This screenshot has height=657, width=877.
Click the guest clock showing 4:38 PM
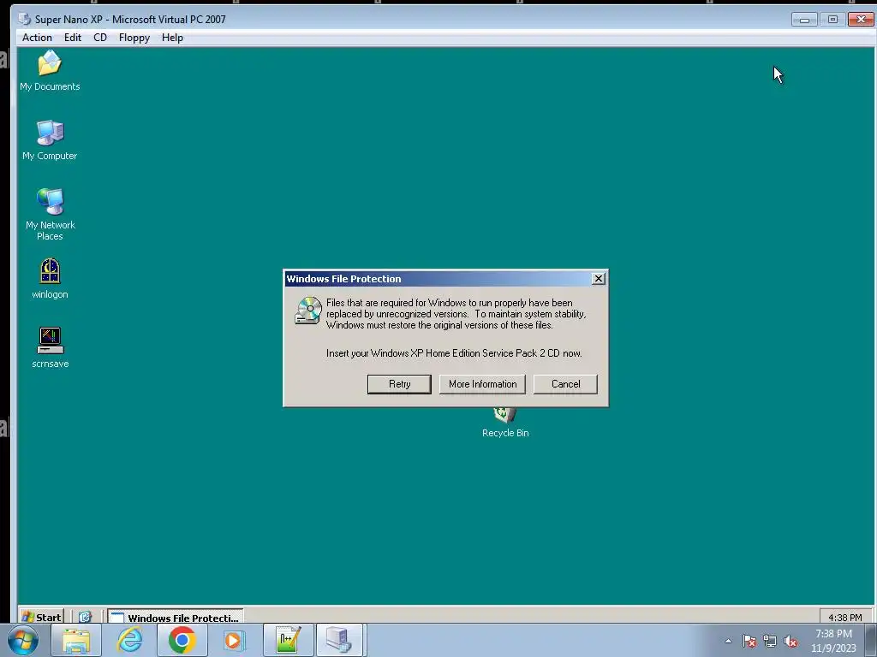845,618
